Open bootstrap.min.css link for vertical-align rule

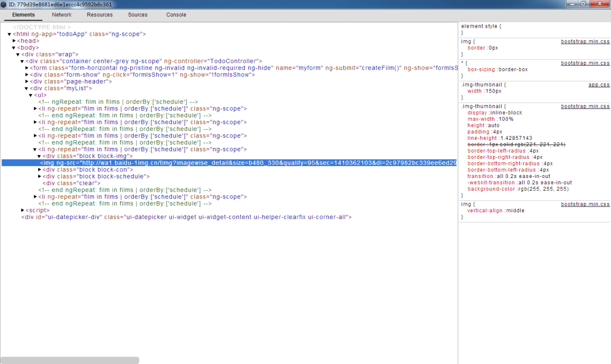point(585,204)
